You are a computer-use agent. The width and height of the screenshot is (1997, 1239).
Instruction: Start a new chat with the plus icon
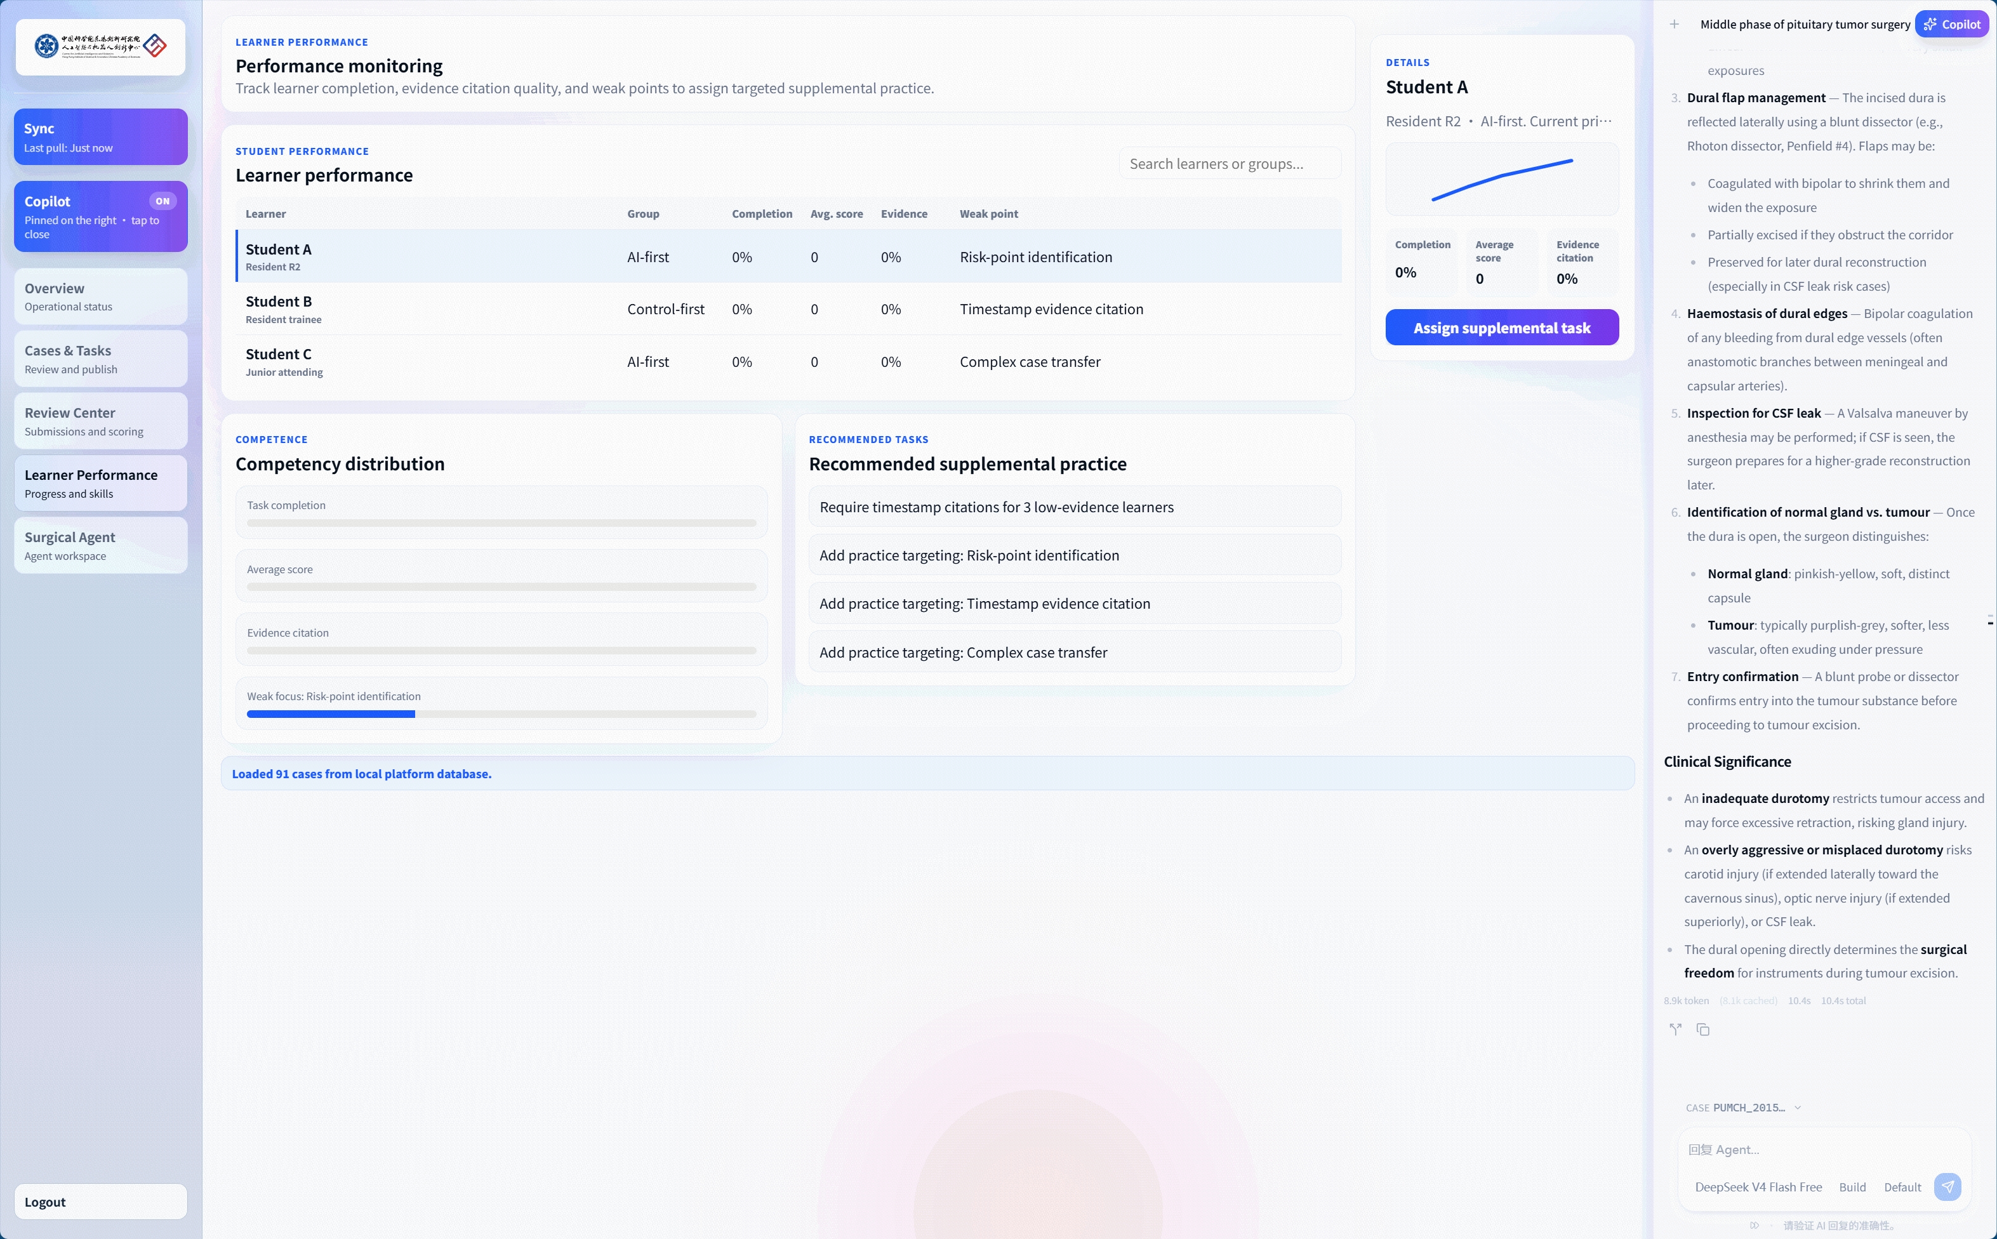1674,25
